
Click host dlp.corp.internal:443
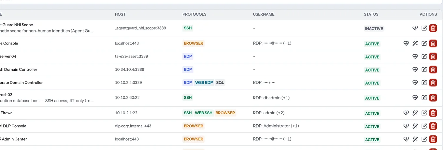[x=133, y=126]
